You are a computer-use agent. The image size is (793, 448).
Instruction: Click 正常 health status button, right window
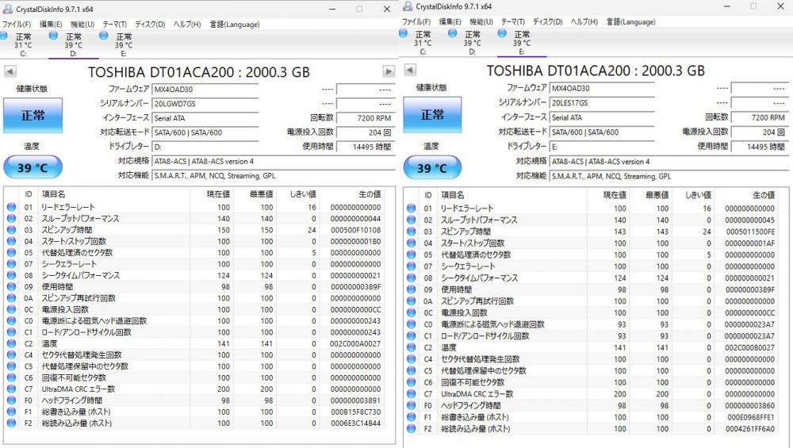432,115
